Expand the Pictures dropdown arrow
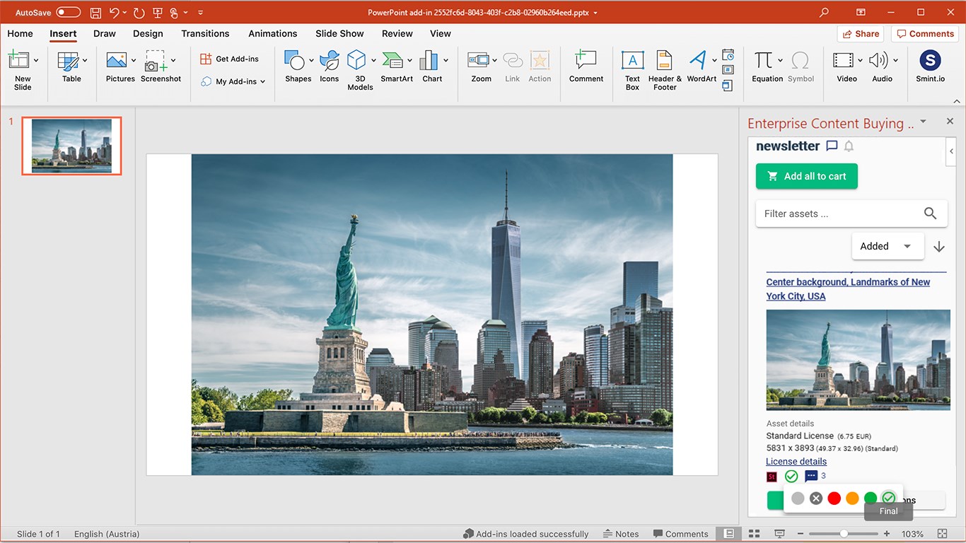Image resolution: width=966 pixels, height=543 pixels. click(x=133, y=61)
